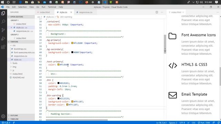This screenshot has height=124, width=221.
Task: Open the Edit menu
Action: (x=14, y=7)
